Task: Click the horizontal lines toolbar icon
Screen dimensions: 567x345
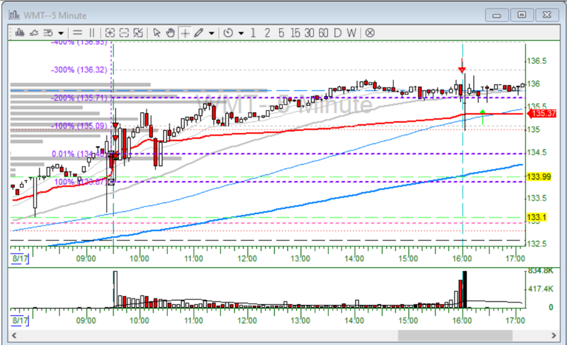Action: tap(78, 33)
